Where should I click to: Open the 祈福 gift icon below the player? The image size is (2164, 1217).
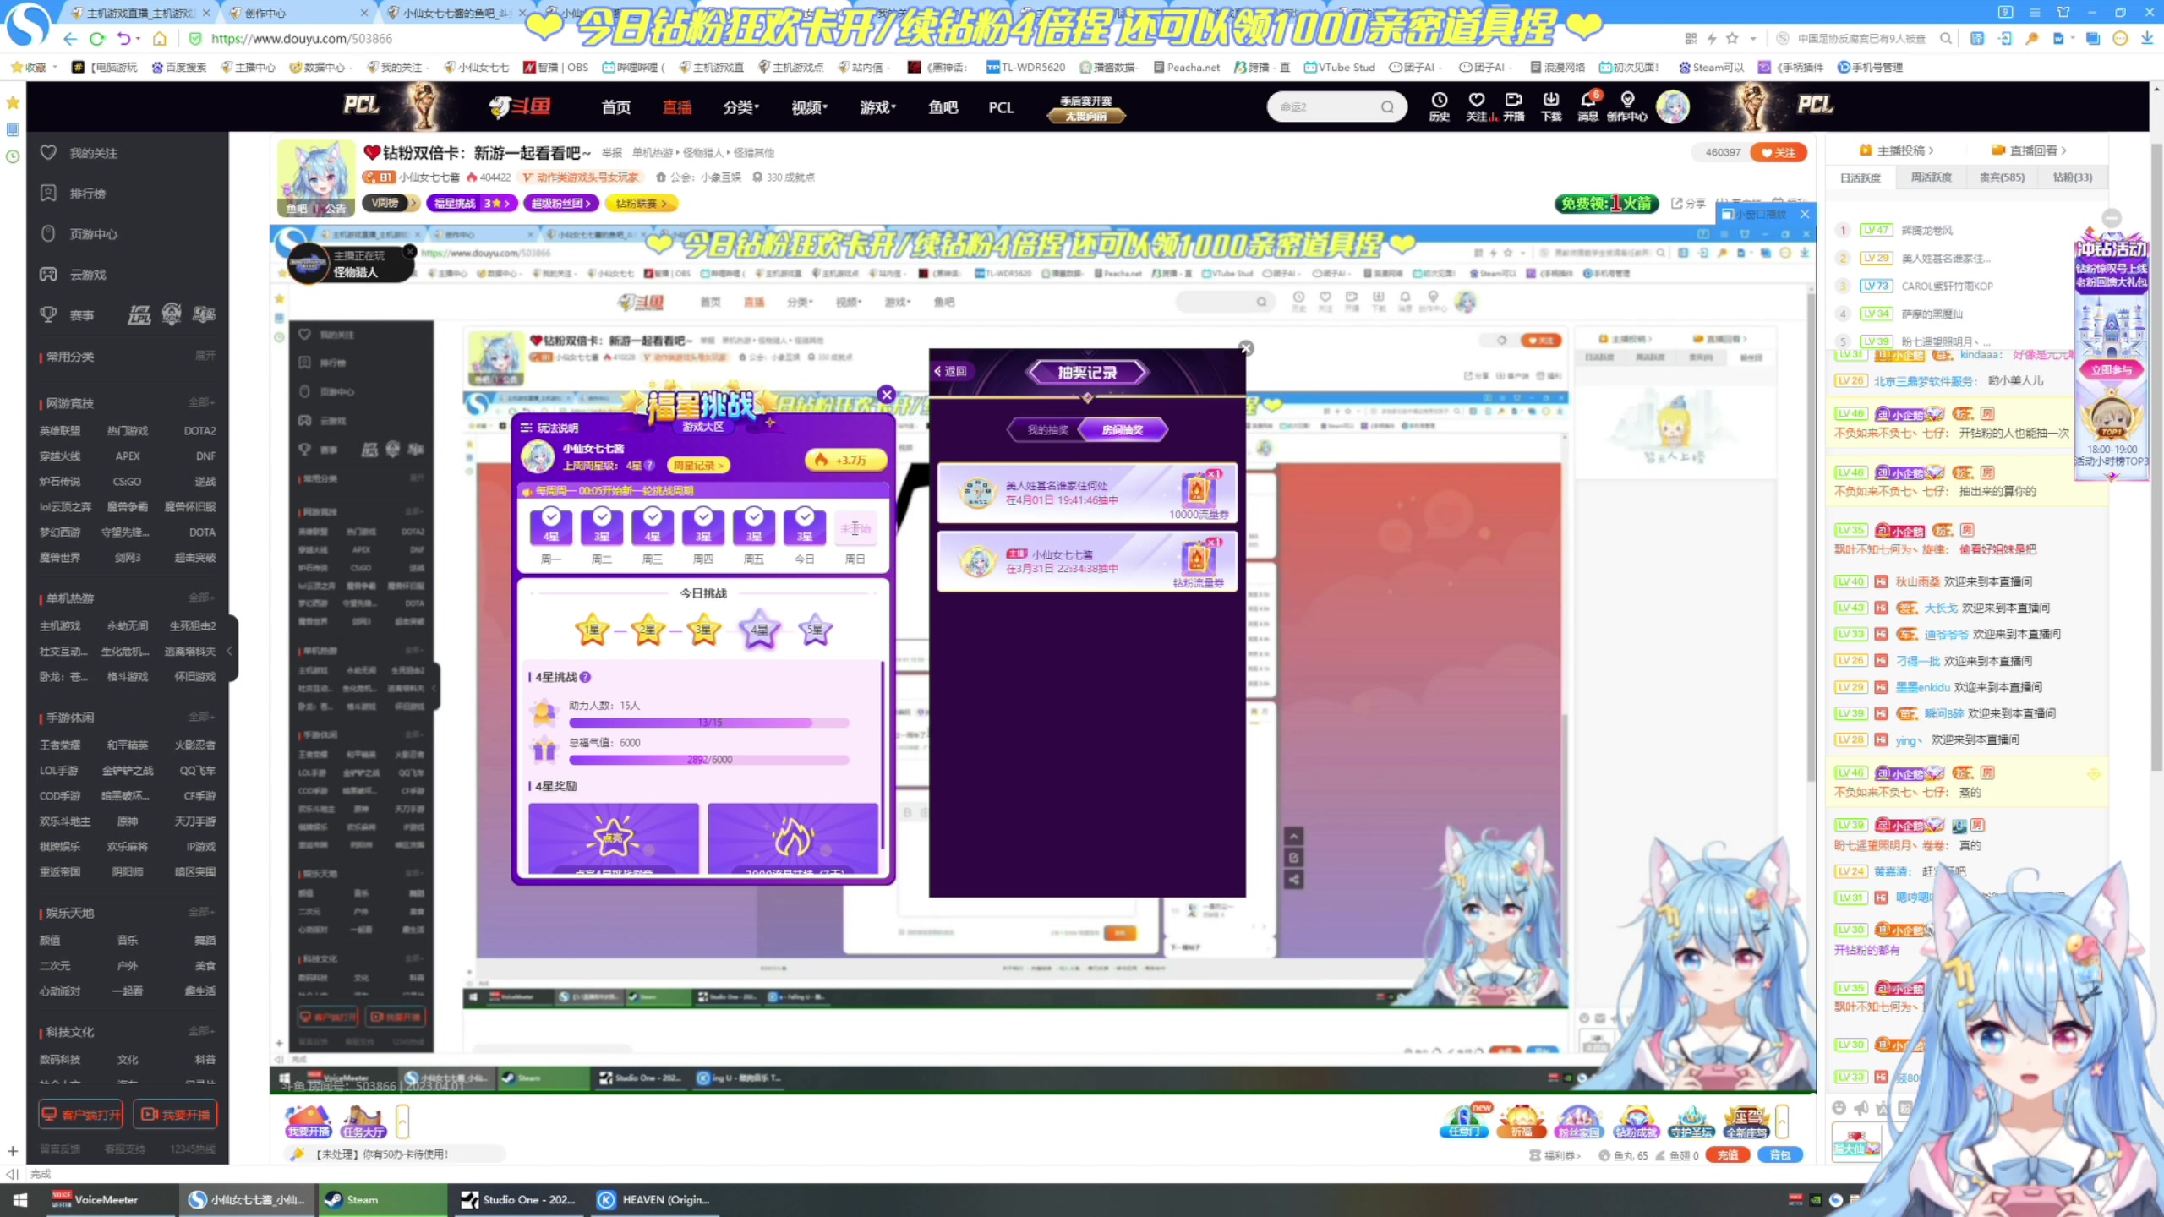point(1521,1121)
